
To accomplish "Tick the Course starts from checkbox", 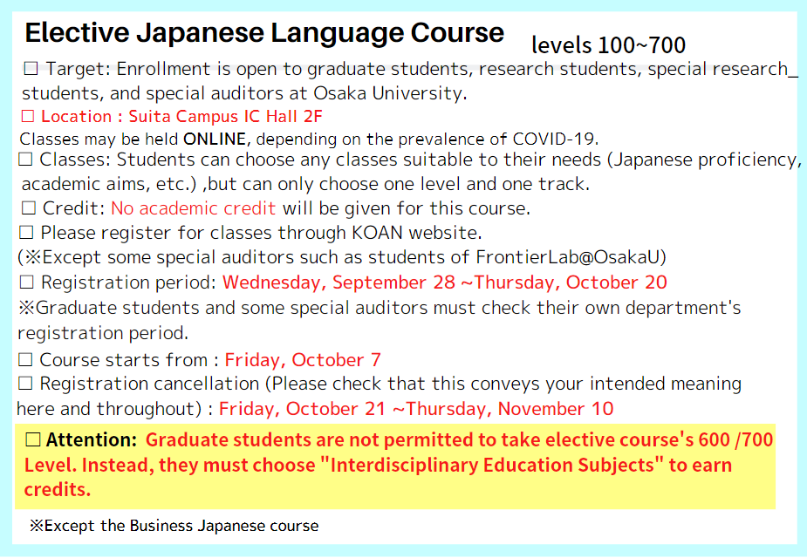I will pyautogui.click(x=25, y=359).
